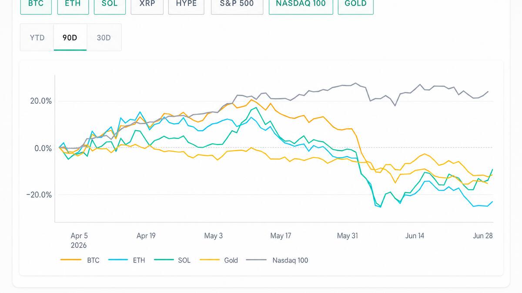Image resolution: width=522 pixels, height=293 pixels.
Task: Click the 20.0% y-axis label
Action: coord(40,101)
